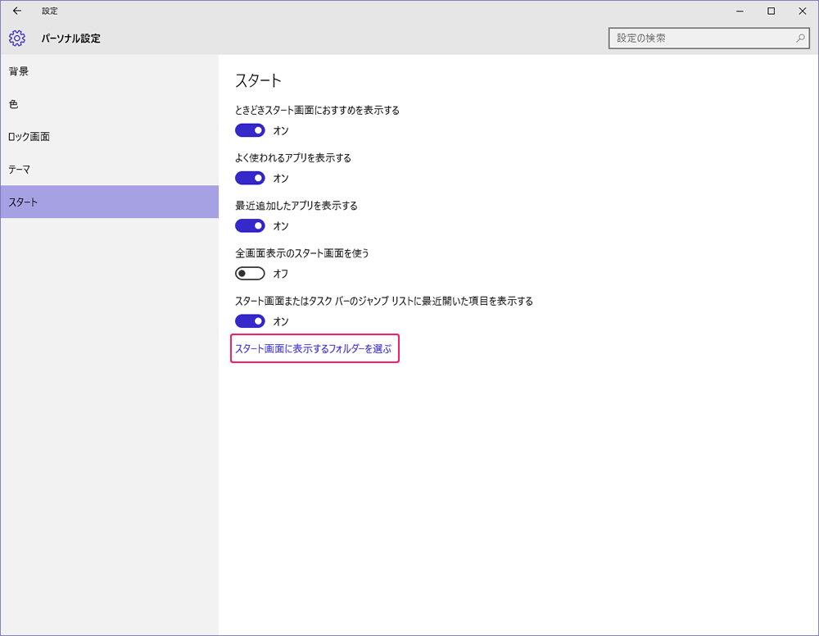Toggle よく使われるアプリを表示する switch

(x=250, y=178)
